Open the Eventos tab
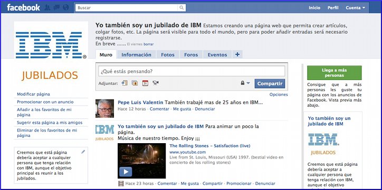Screen dimensions: 382x190 (217, 55)
